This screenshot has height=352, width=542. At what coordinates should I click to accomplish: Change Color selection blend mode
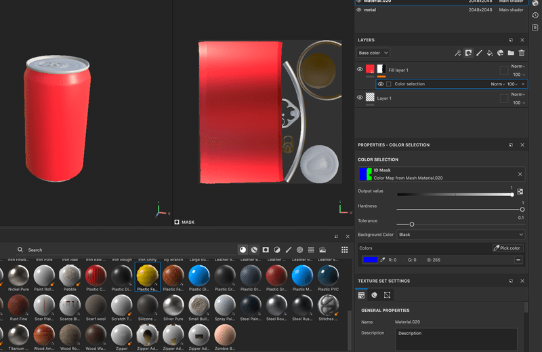coord(498,84)
